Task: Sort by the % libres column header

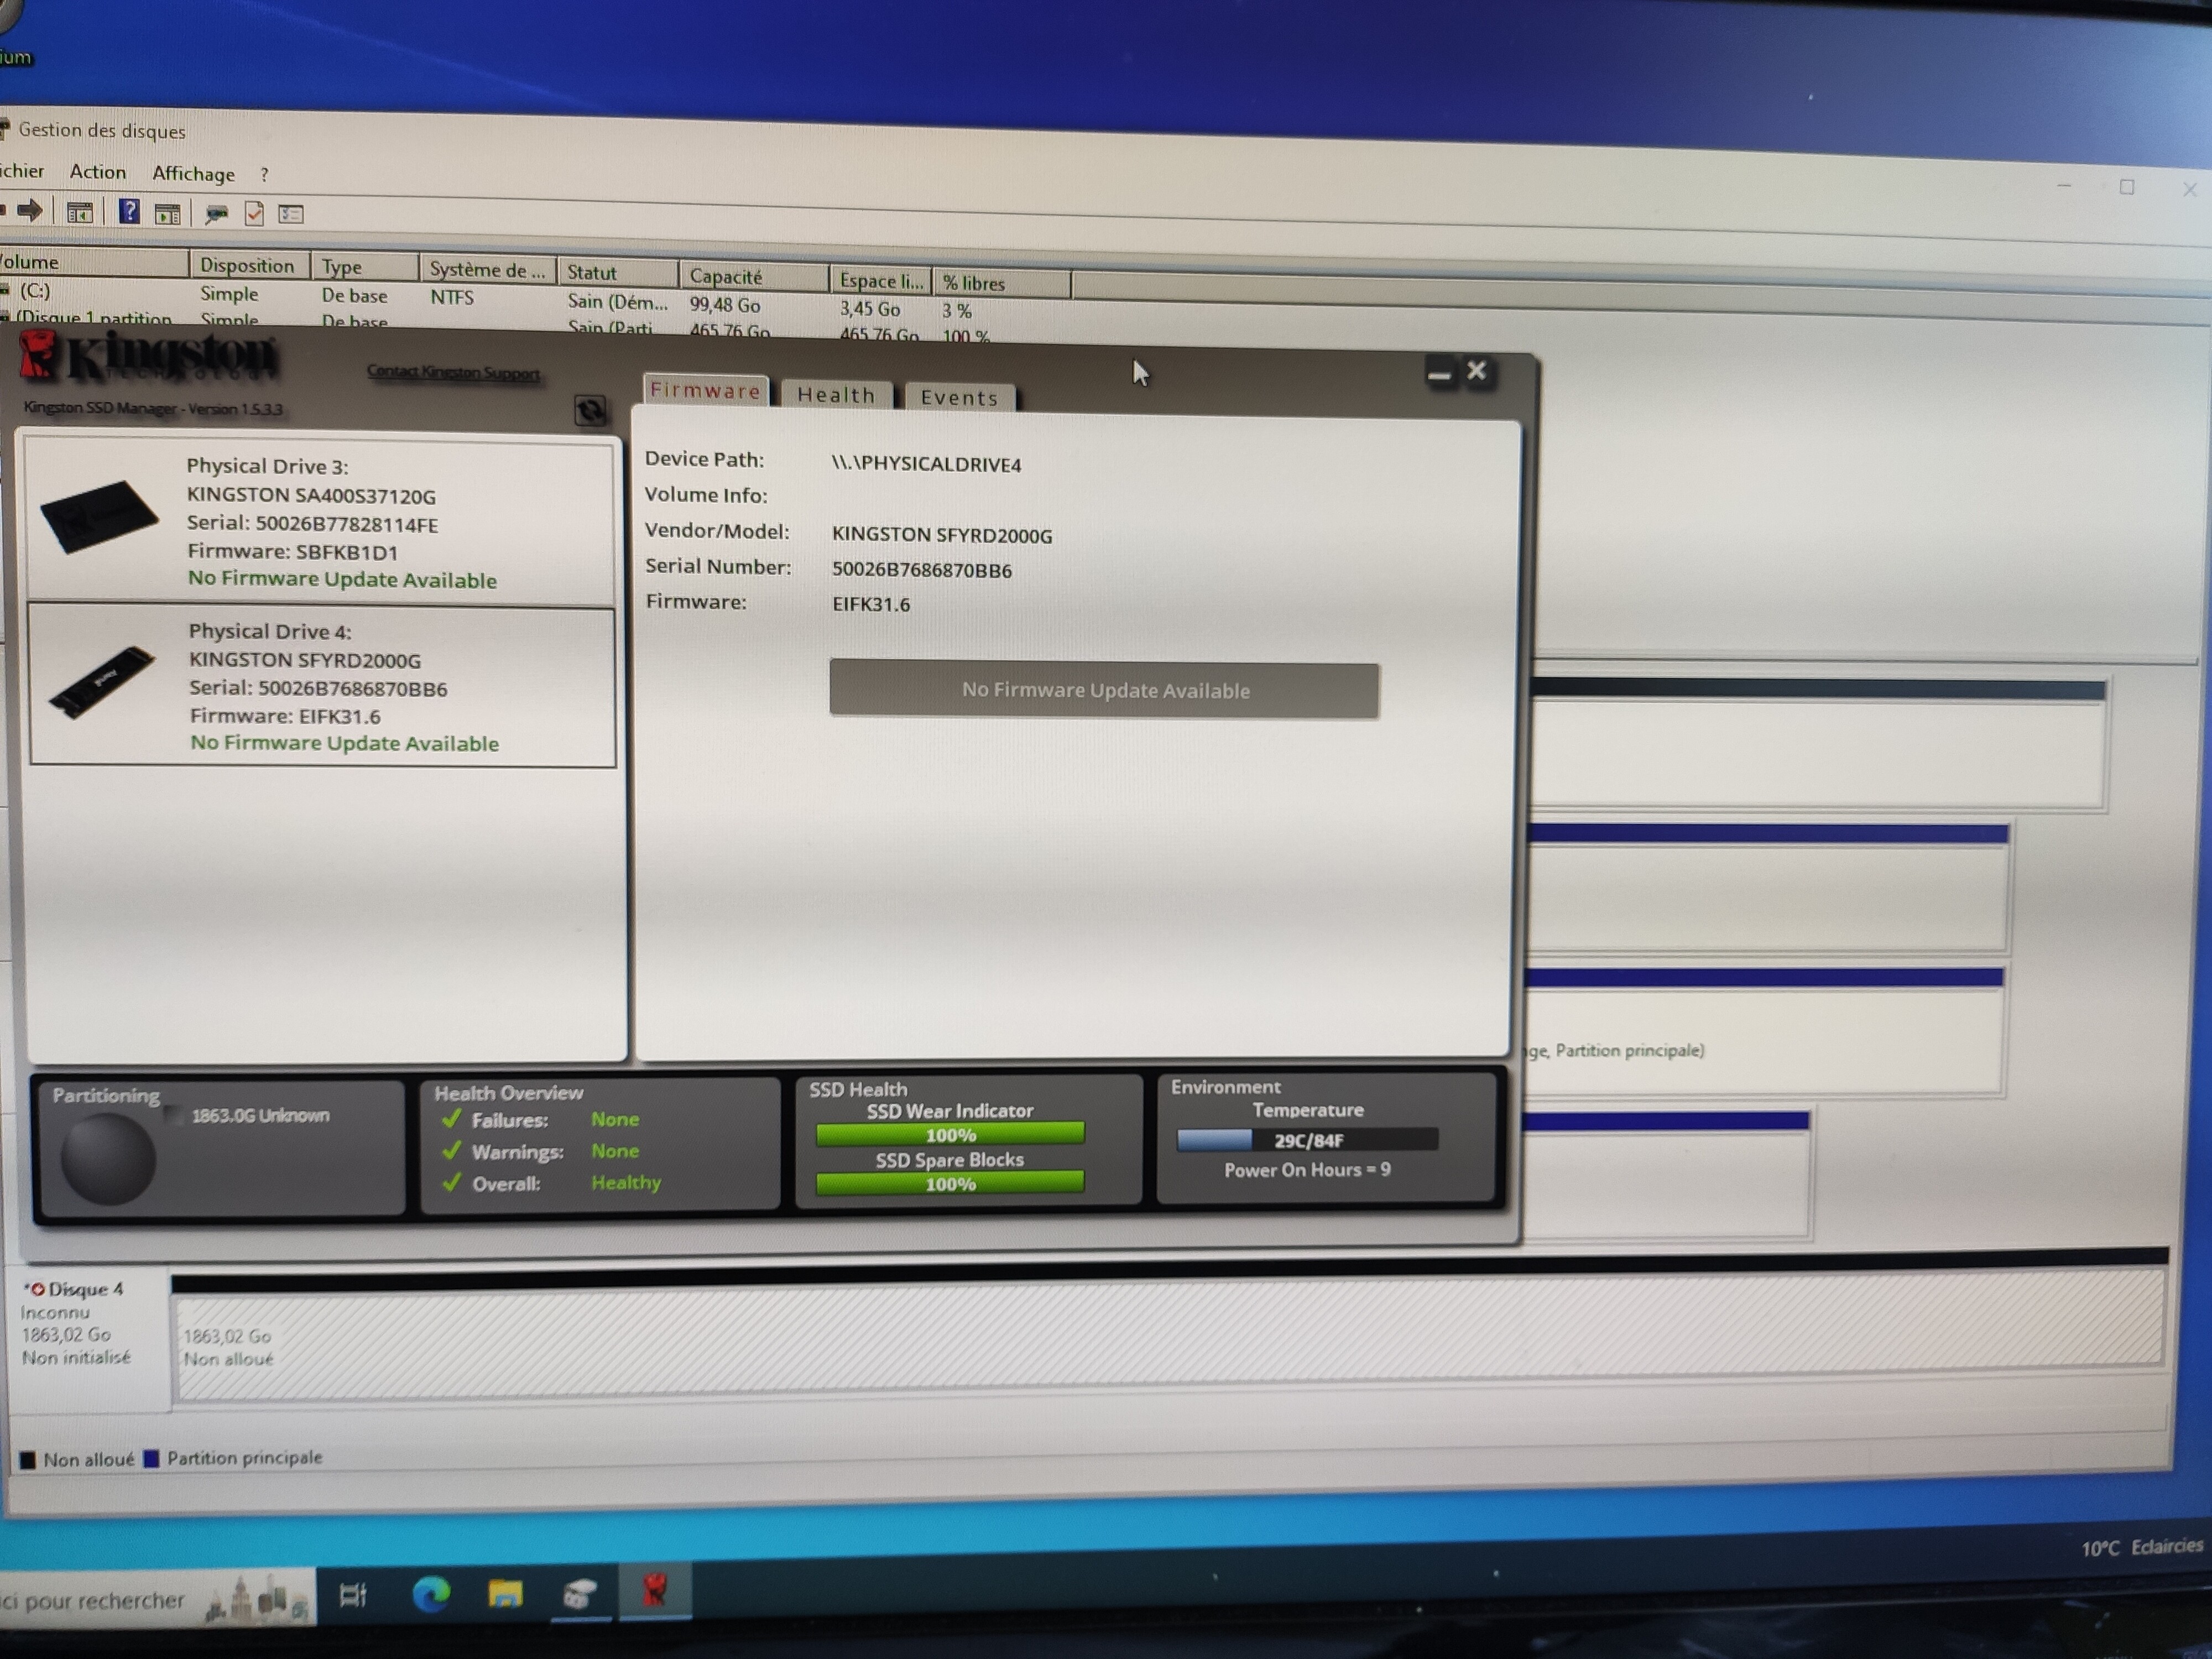Action: (1001, 283)
